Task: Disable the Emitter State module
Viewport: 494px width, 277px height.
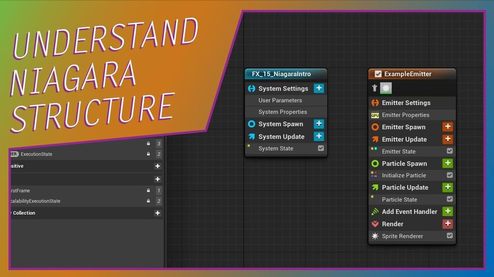Action: [450, 151]
